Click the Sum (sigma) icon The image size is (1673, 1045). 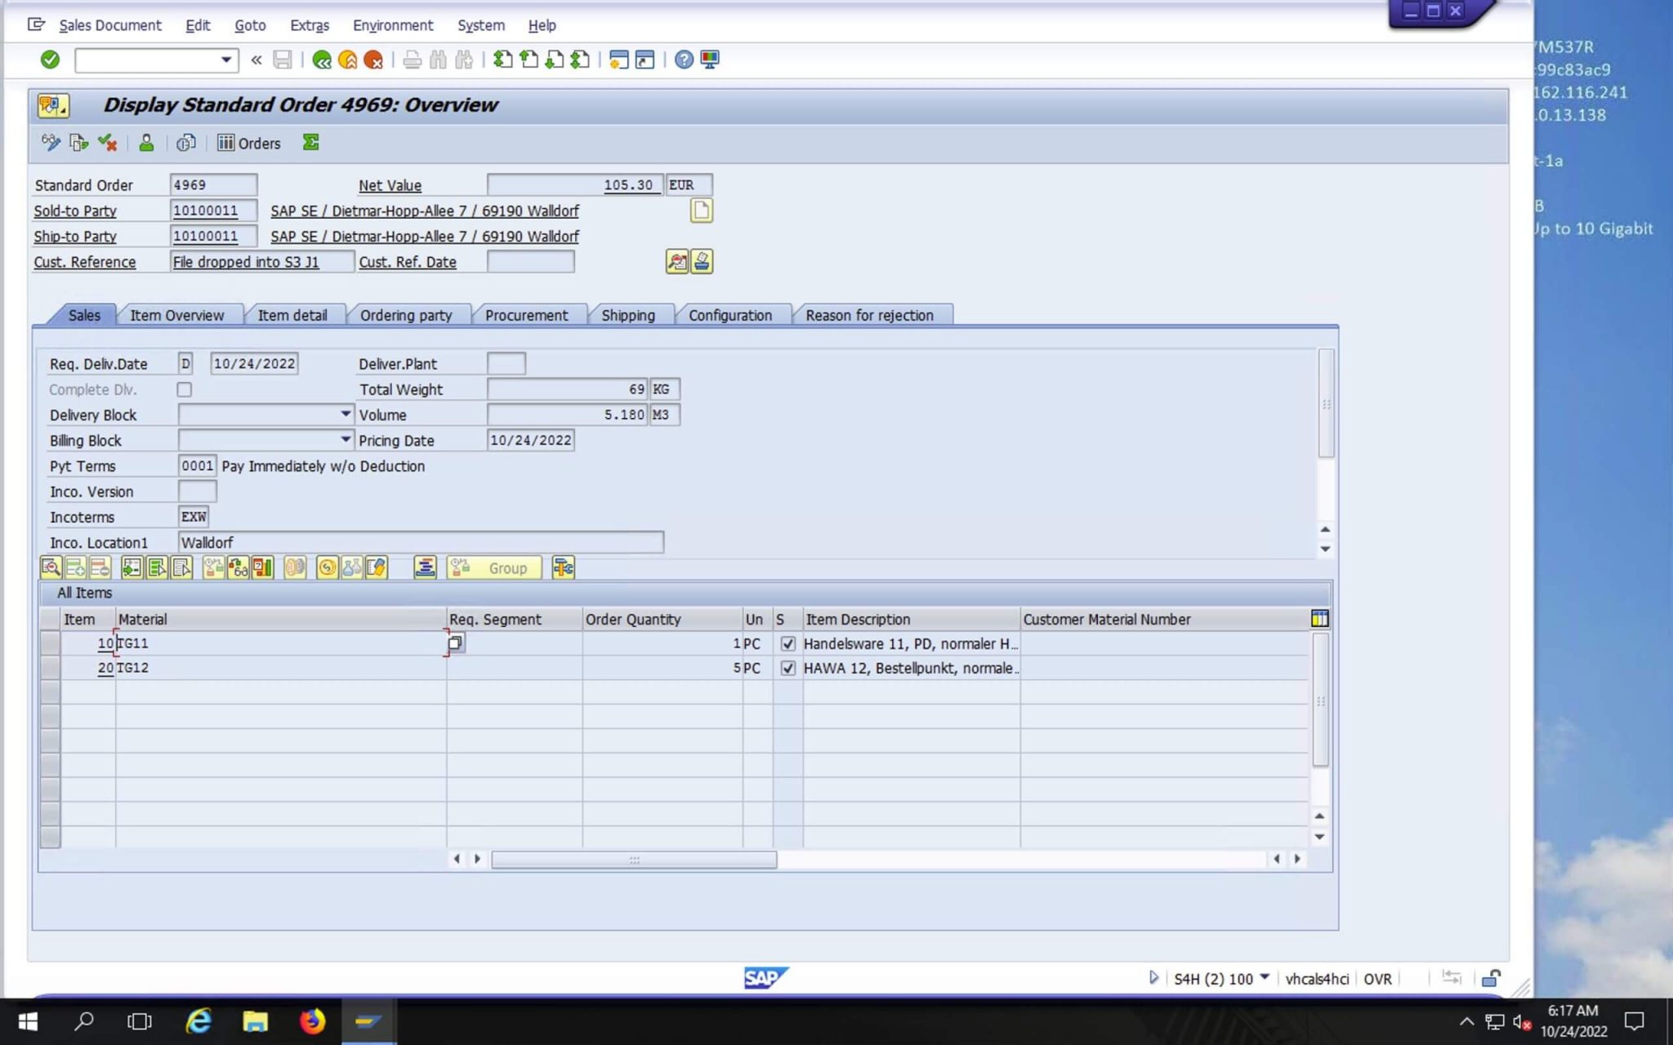[310, 143]
